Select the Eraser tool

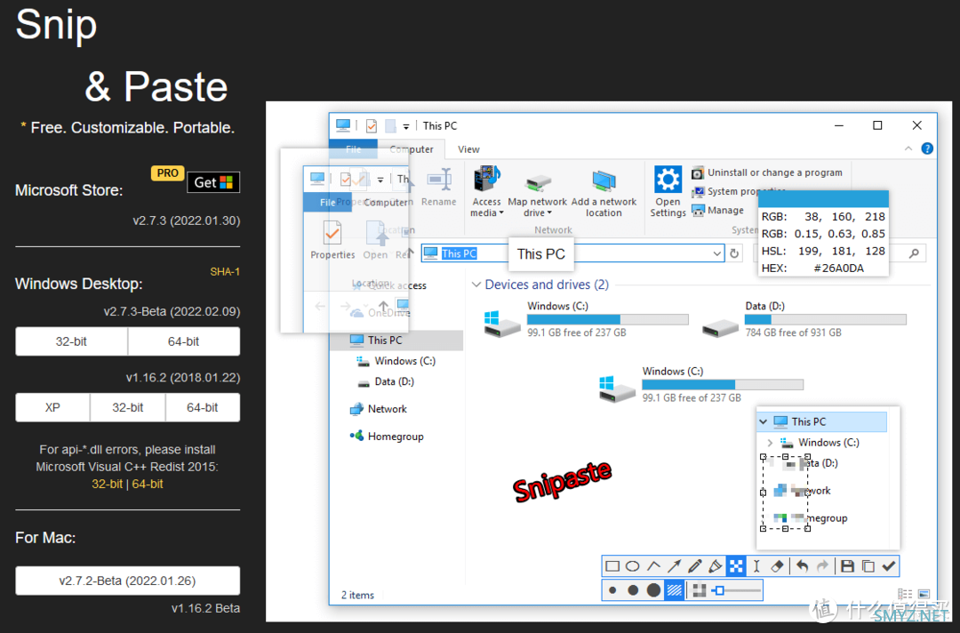click(x=777, y=566)
